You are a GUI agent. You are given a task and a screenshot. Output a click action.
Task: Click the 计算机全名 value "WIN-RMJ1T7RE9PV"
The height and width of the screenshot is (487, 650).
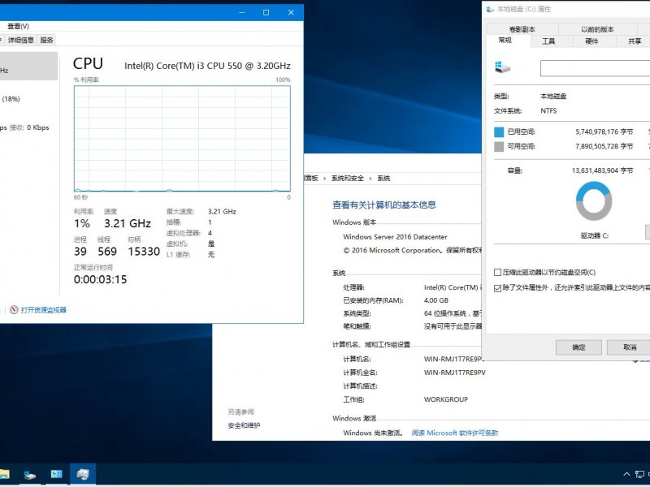coord(454,373)
